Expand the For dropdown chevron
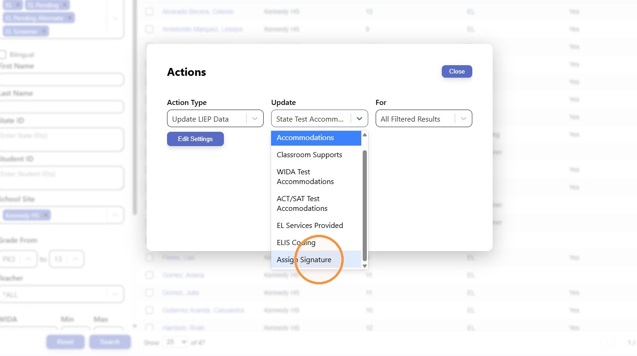Viewport: 637px width, 356px height. point(464,119)
